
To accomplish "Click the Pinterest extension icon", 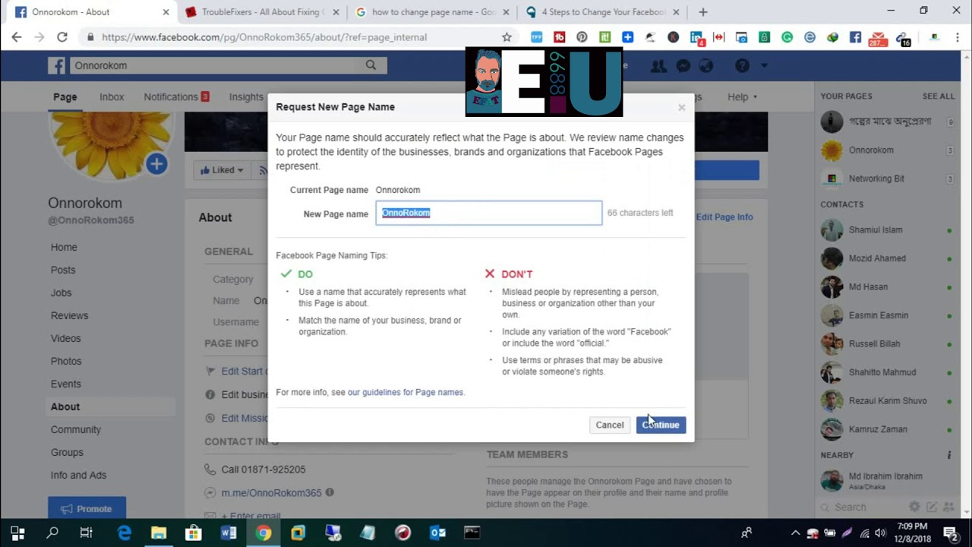I will [x=582, y=37].
